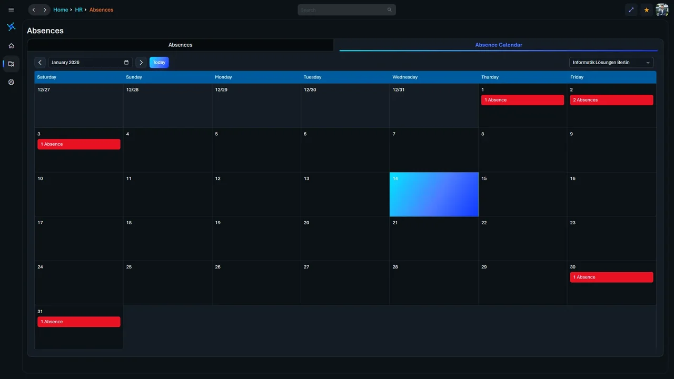Click the HR breadcrumb link
This screenshot has height=379, width=674.
pos(78,9)
